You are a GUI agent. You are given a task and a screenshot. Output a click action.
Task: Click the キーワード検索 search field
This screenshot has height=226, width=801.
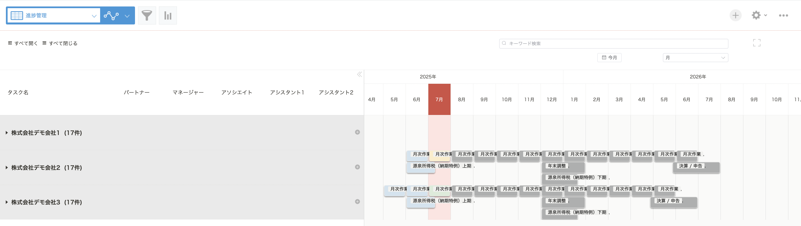pyautogui.click(x=613, y=44)
